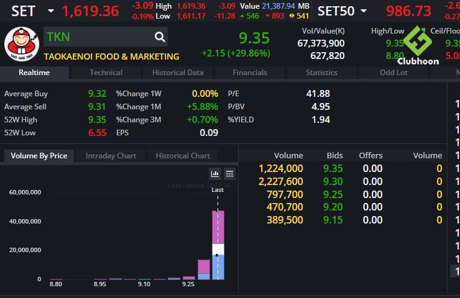Image resolution: width=460 pixels, height=298 pixels.
Task: Switch to the Intraday Chart tab
Action: (x=111, y=156)
